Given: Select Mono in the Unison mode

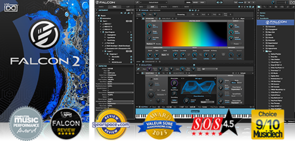Looking at the screenshot, I should tap(233, 83).
